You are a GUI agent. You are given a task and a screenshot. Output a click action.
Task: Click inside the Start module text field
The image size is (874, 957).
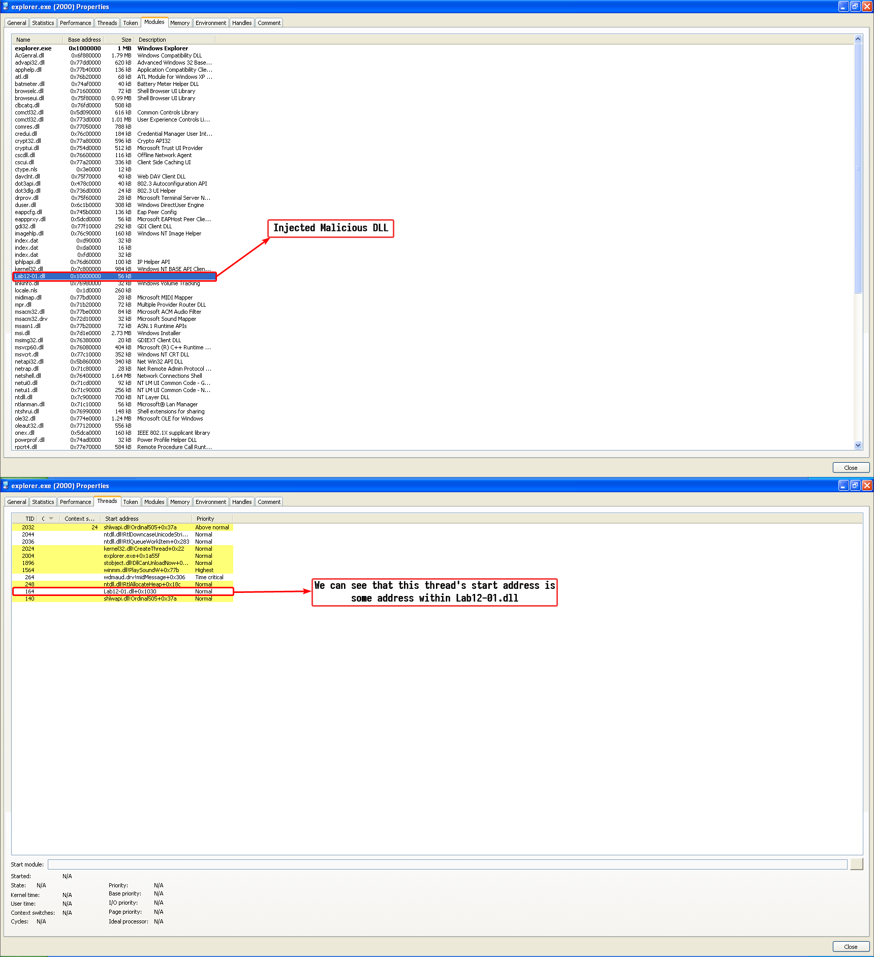447,864
